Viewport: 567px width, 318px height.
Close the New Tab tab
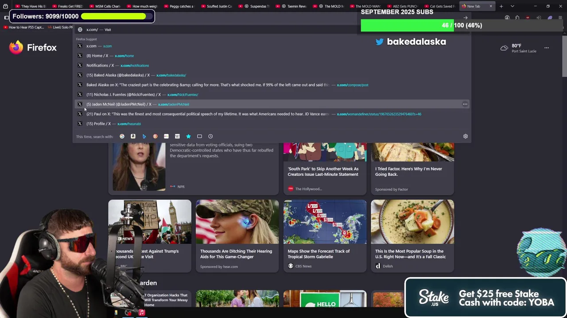(x=490, y=6)
